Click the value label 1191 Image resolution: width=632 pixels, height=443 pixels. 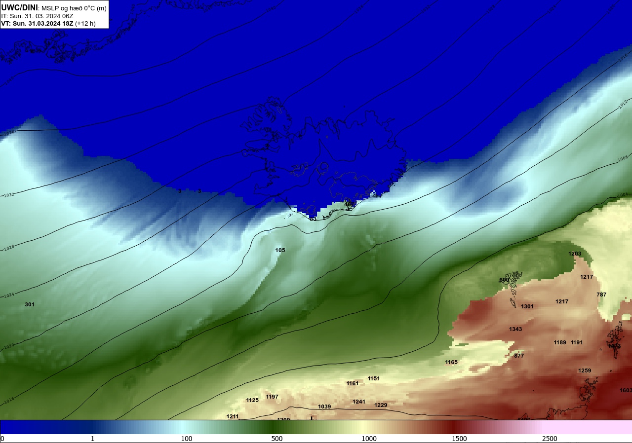(577, 342)
